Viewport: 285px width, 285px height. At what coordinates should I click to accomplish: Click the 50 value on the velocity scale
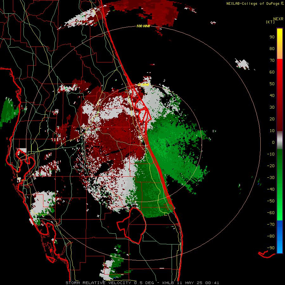(272, 84)
